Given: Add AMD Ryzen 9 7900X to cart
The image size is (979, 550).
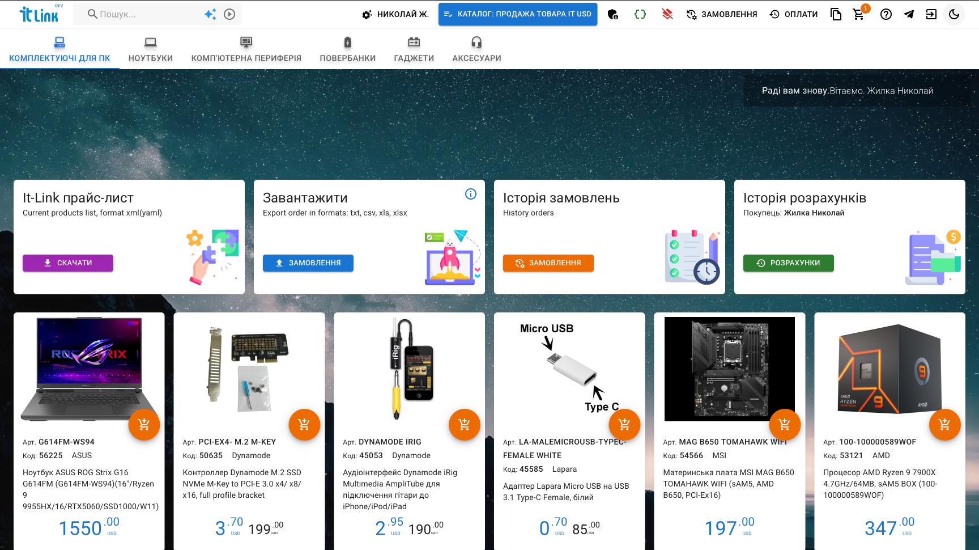Looking at the screenshot, I should click(x=944, y=424).
